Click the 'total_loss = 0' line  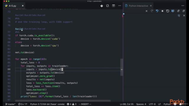tap(30, 62)
